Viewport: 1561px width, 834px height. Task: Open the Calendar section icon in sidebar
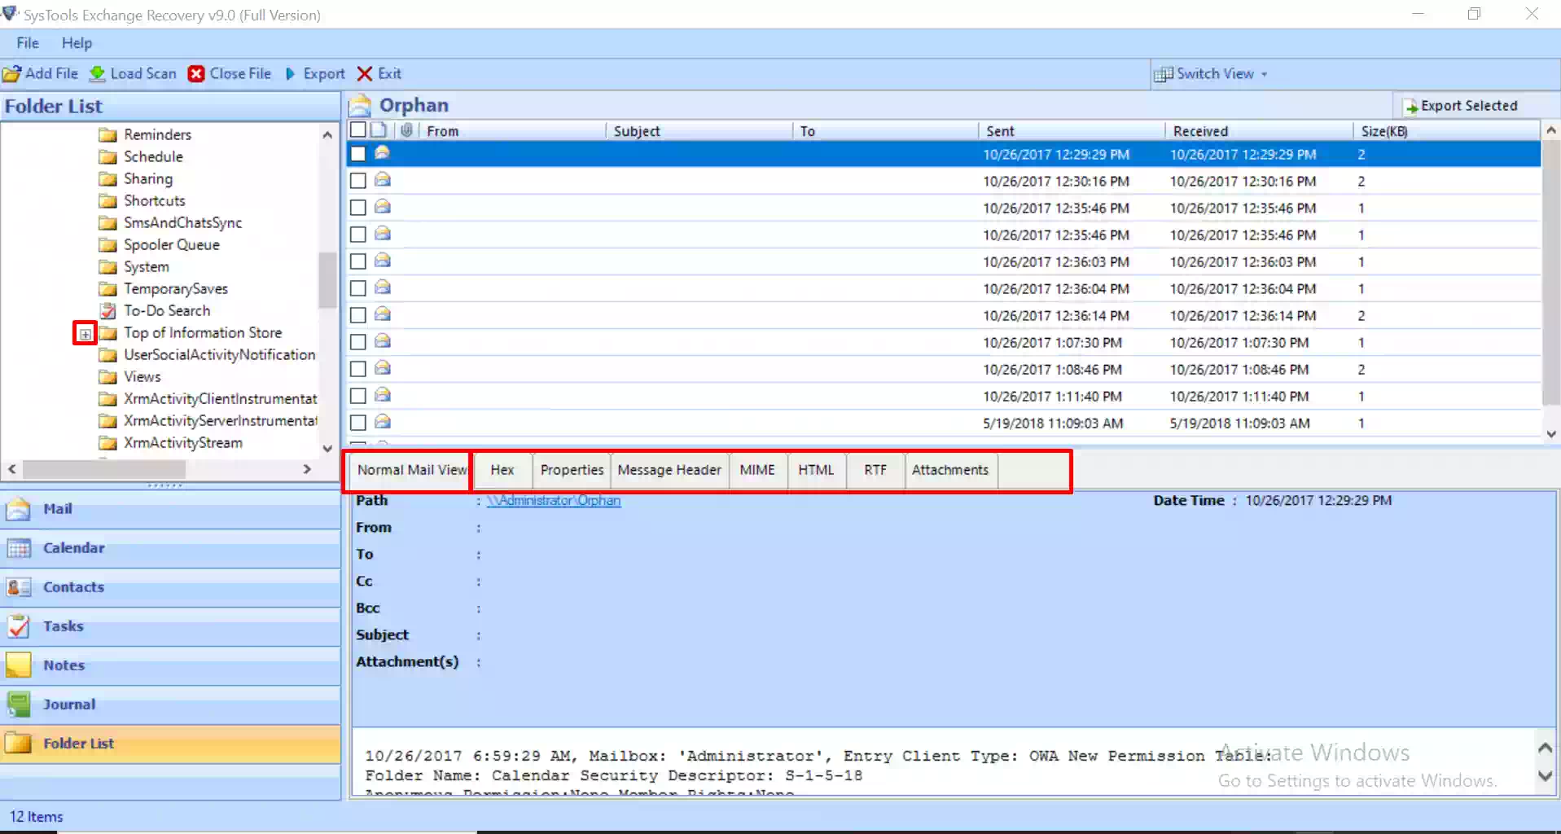19,548
